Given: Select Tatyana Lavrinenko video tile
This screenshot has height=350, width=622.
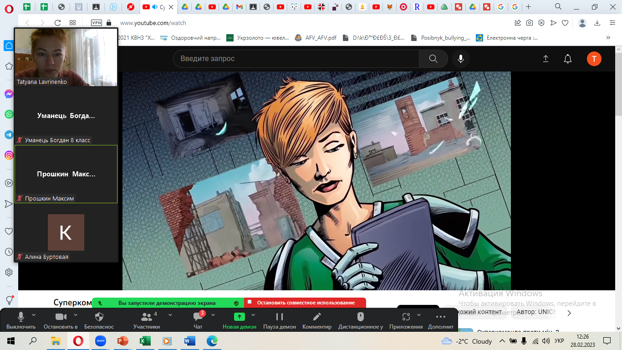Looking at the screenshot, I should click(x=66, y=57).
